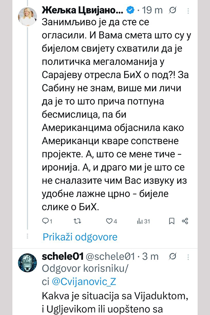Image resolution: width=210 pixels, height=315 pixels.
Task: Click the 3 m timestamp
Action: (x=152, y=257)
